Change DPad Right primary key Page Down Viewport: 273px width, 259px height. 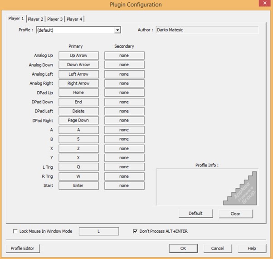click(79, 121)
